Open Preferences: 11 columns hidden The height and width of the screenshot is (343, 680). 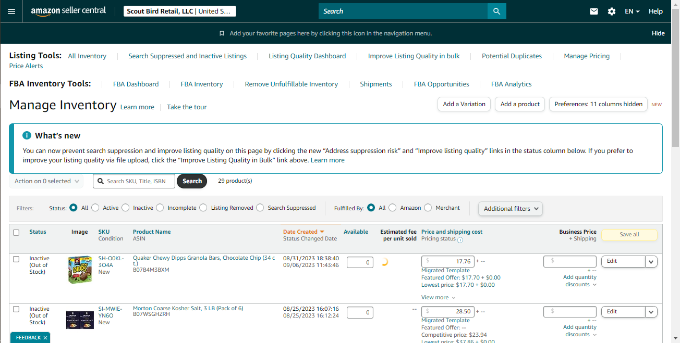pos(598,104)
